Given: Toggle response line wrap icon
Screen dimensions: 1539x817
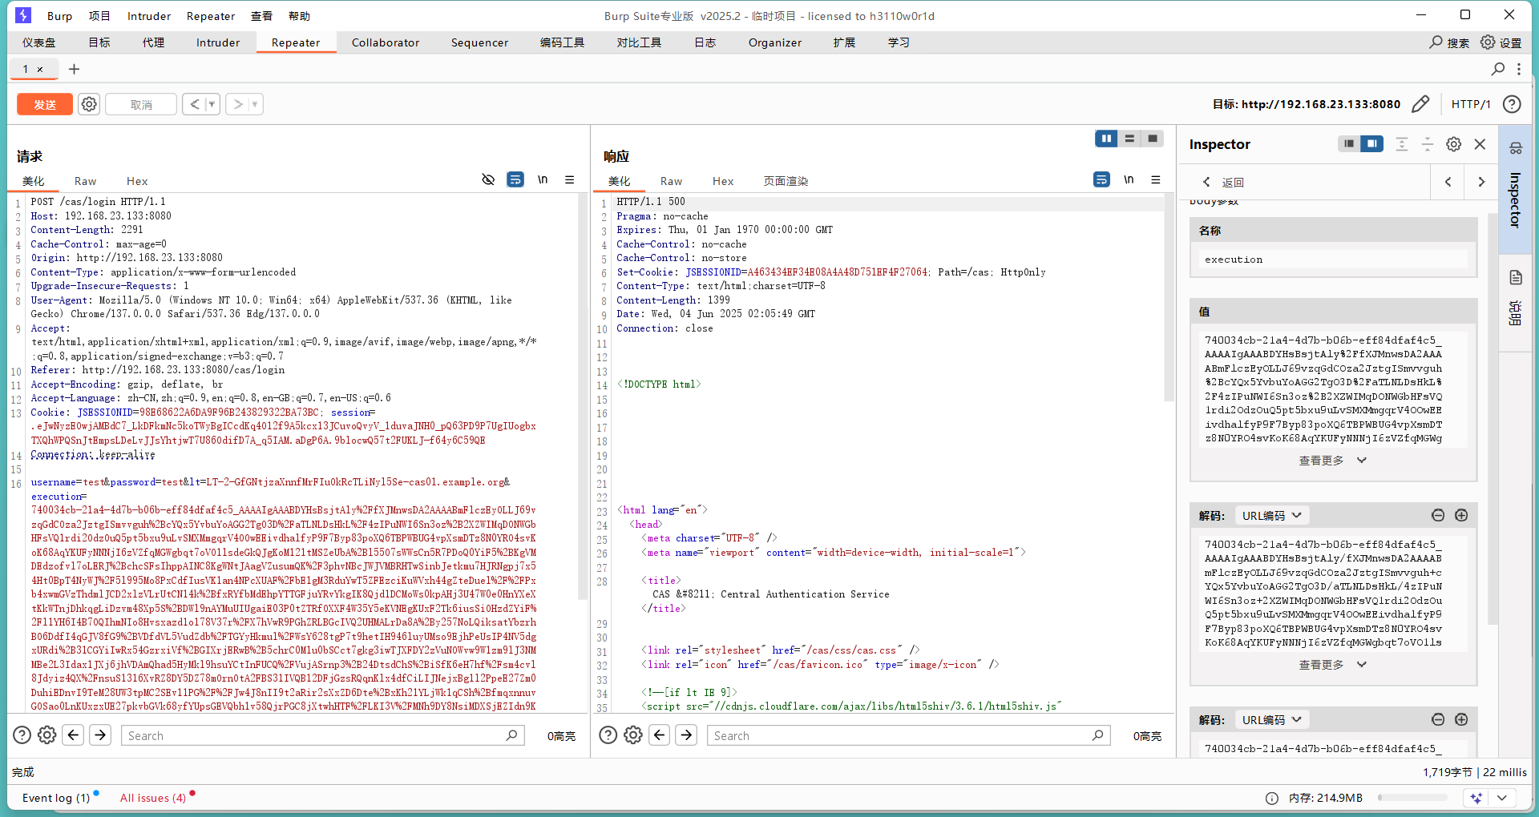Looking at the screenshot, I should click(x=1102, y=179).
